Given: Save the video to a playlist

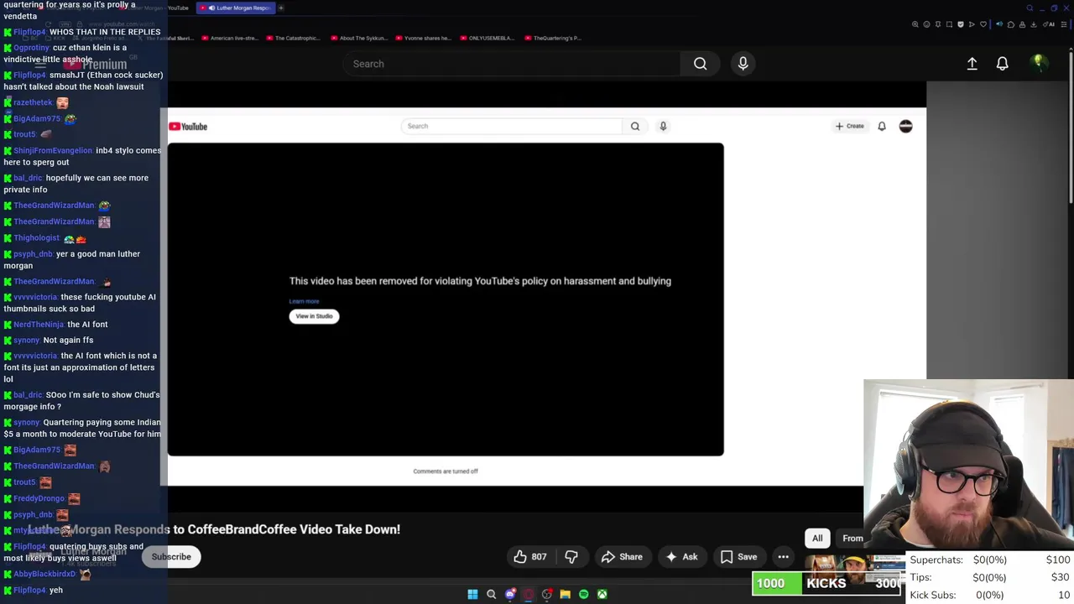Looking at the screenshot, I should click(738, 557).
